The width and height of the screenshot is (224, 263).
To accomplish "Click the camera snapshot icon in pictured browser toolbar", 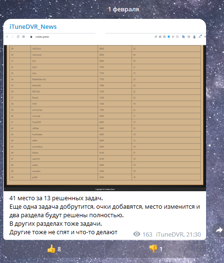I will point(165,36).
